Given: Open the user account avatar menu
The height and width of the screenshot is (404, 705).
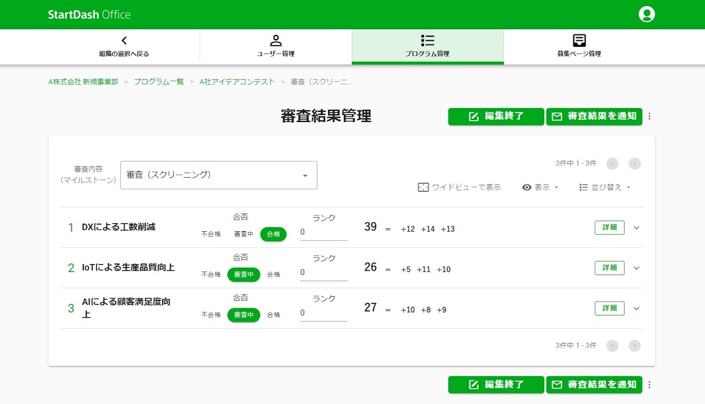Looking at the screenshot, I should [x=646, y=14].
